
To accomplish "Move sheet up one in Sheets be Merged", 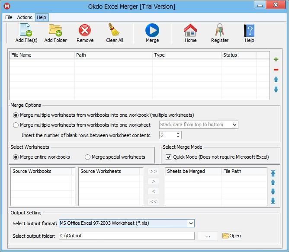I will click(x=273, y=182).
